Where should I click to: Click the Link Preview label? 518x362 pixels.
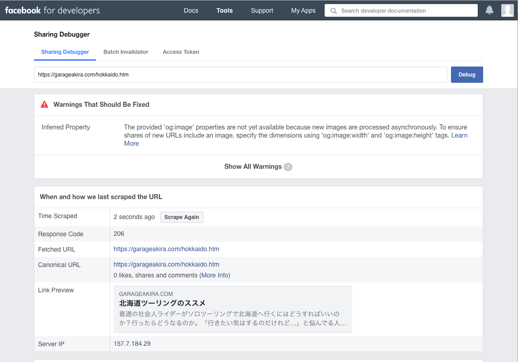coord(56,290)
